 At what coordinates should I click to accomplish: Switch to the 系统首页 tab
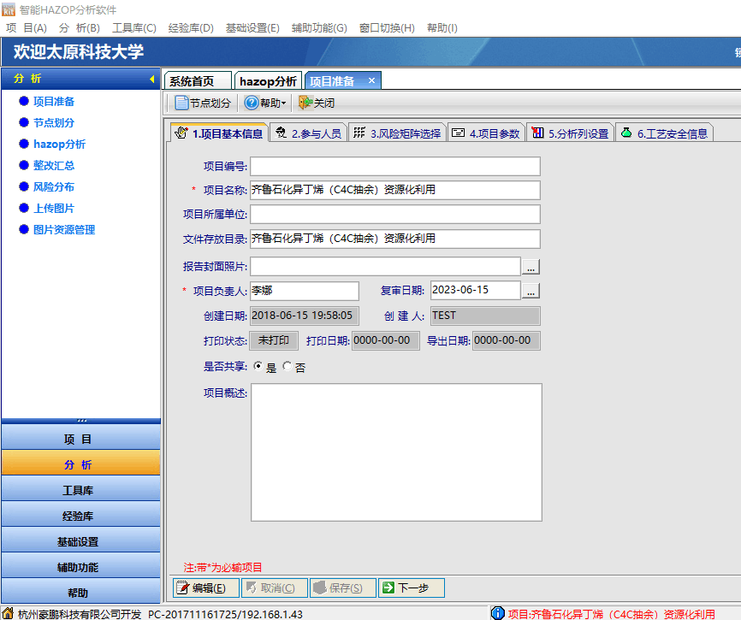pyautogui.click(x=198, y=81)
